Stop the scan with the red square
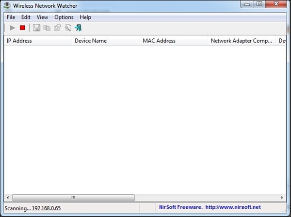 pyautogui.click(x=22, y=28)
